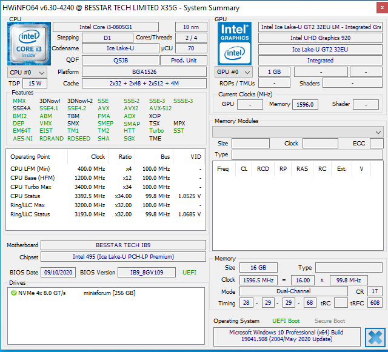Screen dimensions: 388x352
Task: Click the Dual-Channel mode field
Action: click(x=293, y=291)
